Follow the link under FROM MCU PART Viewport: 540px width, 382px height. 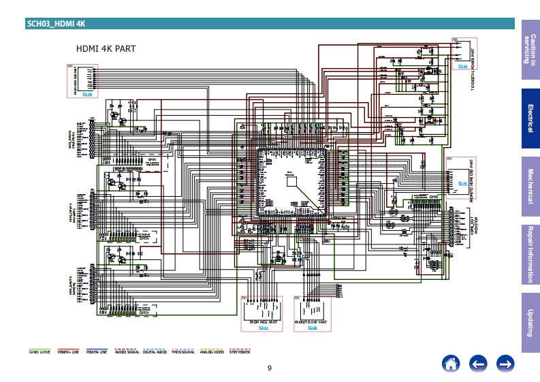click(x=264, y=328)
